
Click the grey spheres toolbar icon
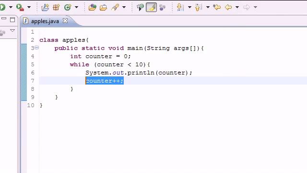(162, 8)
